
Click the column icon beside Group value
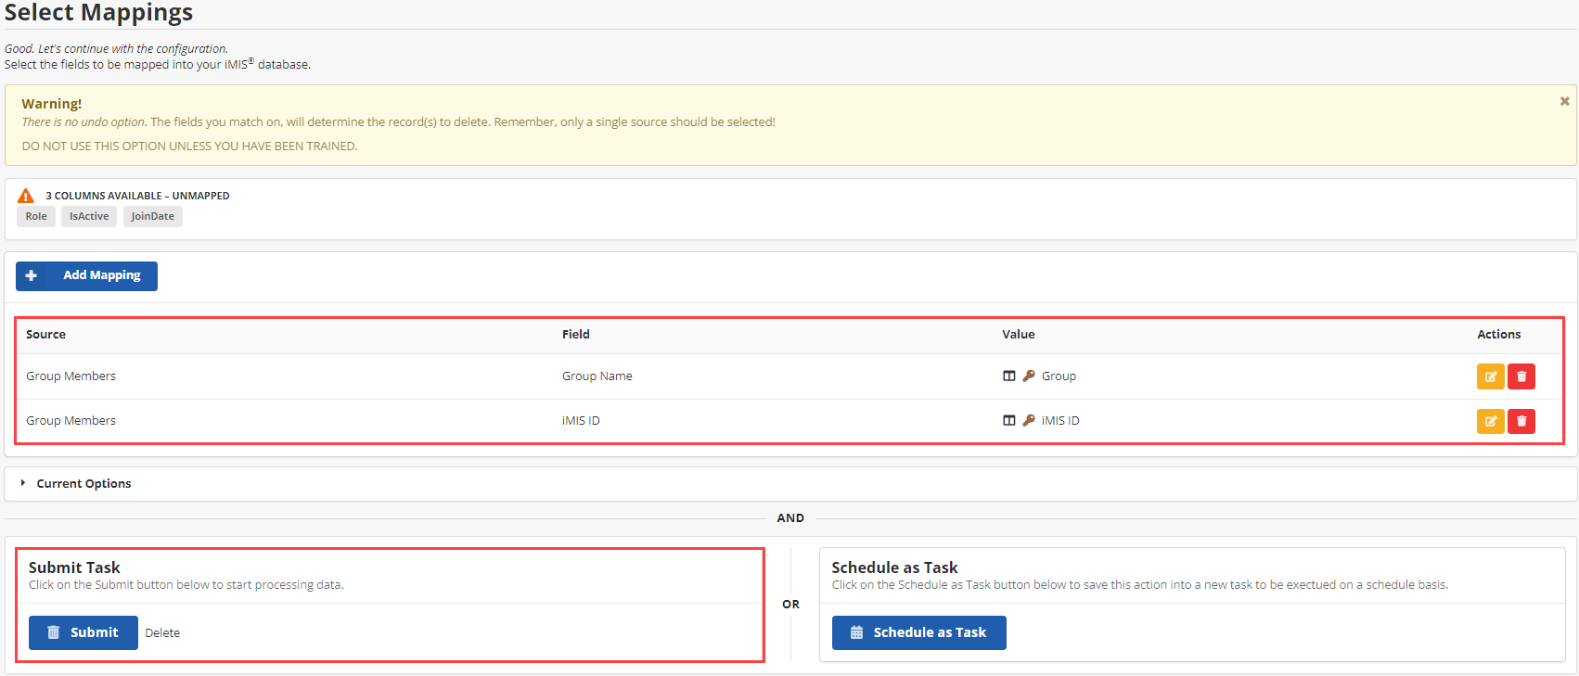coord(1009,376)
